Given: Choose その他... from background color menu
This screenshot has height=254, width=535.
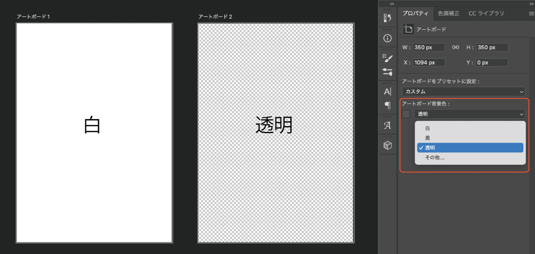Looking at the screenshot, I should click(x=470, y=157).
